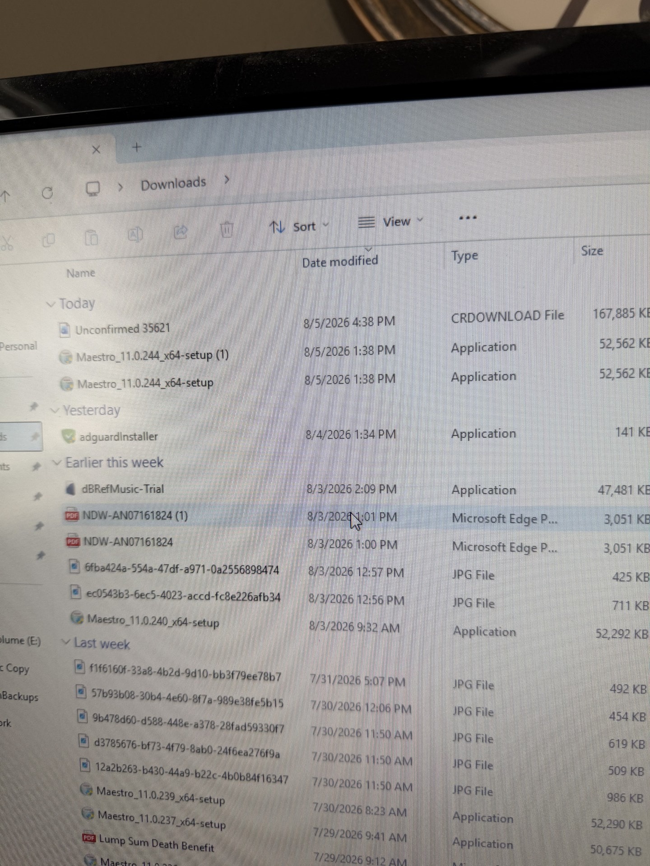Click the CRDOWNLOAD File type cell
Screen dimensions: 650x866
pyautogui.click(x=507, y=316)
